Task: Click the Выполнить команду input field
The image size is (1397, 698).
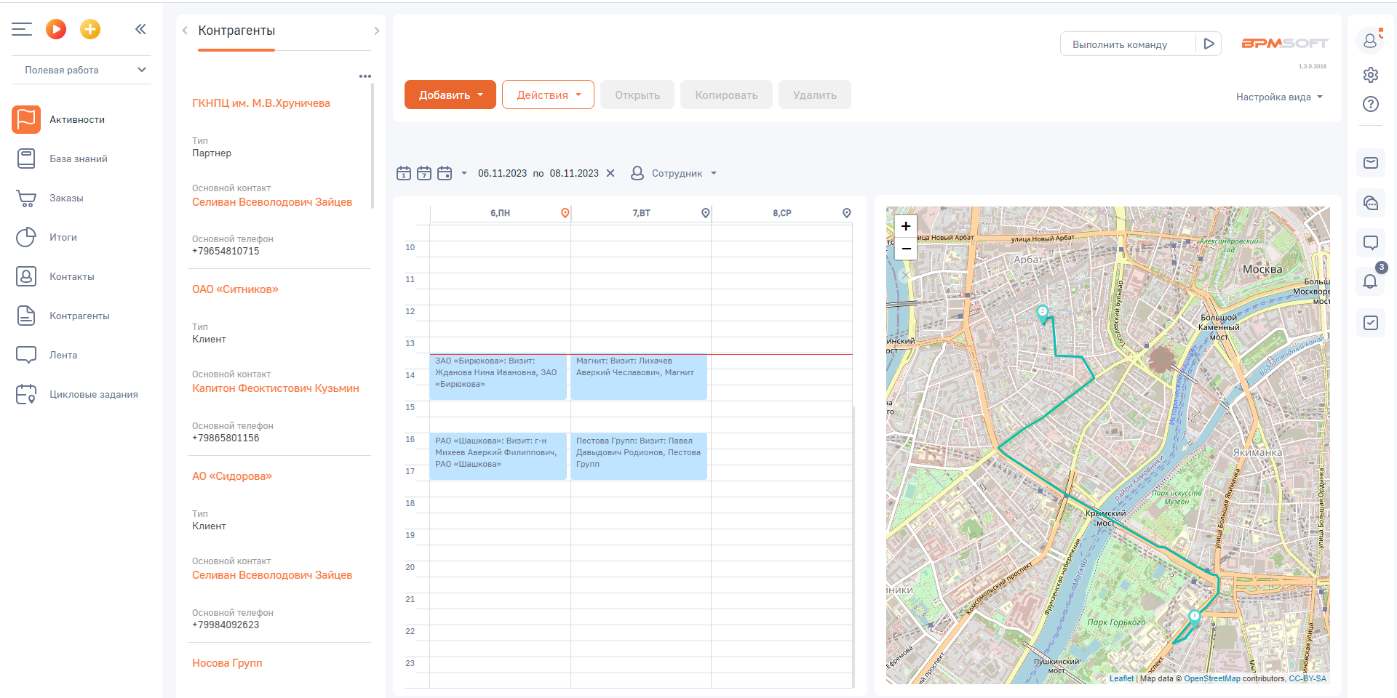Action: pyautogui.click(x=1128, y=44)
